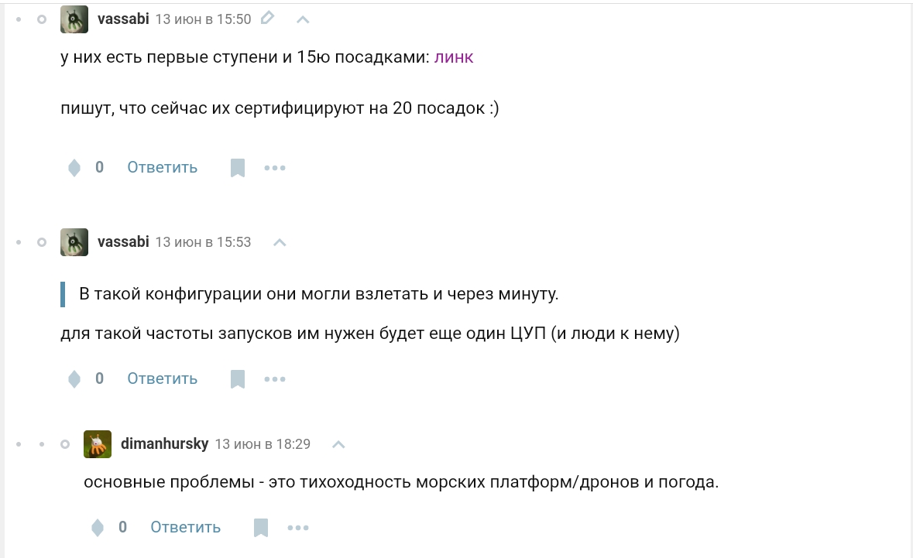Bookmark the 15:53 comment by vassabi
Viewport: 913px width, 558px height.
coord(238,378)
